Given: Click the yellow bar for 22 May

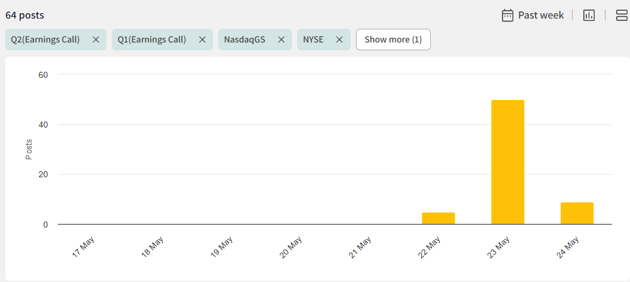Looking at the screenshot, I should pyautogui.click(x=438, y=219).
